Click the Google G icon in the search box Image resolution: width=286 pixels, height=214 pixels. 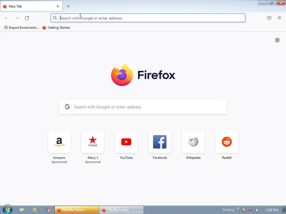click(x=67, y=107)
